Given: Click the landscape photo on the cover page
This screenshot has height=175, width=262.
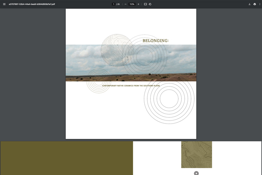Looking at the screenshot, I should coord(131,63).
